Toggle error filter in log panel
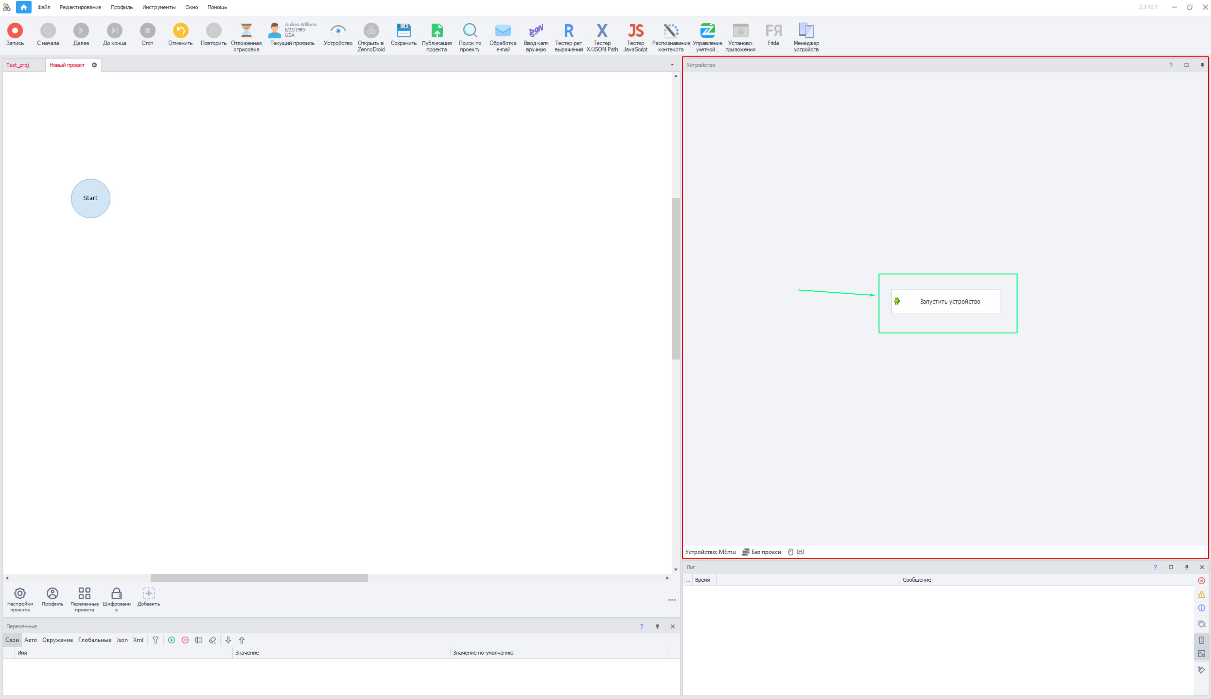Viewport: 1211px width, 699px height. click(x=1201, y=580)
